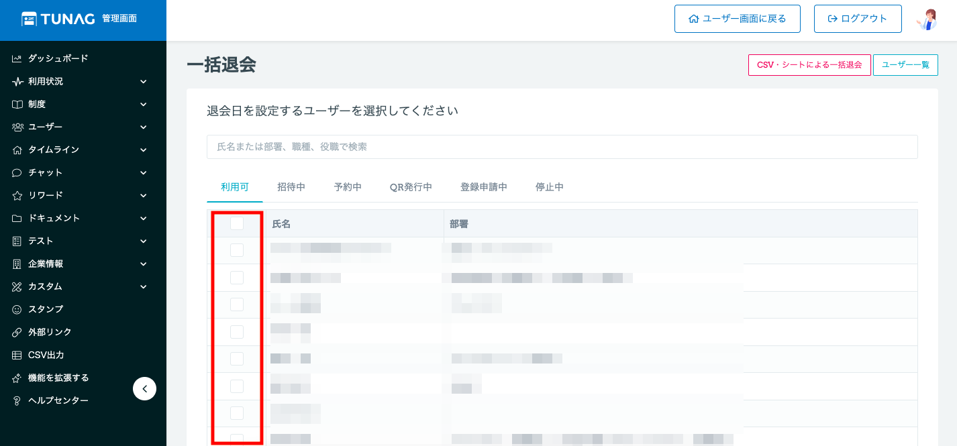Click CSV・シートによる一括退会 button
Screen dimensions: 957x446
(x=809, y=65)
